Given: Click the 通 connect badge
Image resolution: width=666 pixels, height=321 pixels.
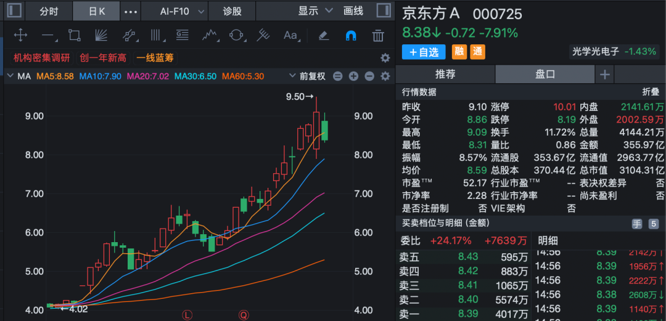Looking at the screenshot, I should (478, 52).
